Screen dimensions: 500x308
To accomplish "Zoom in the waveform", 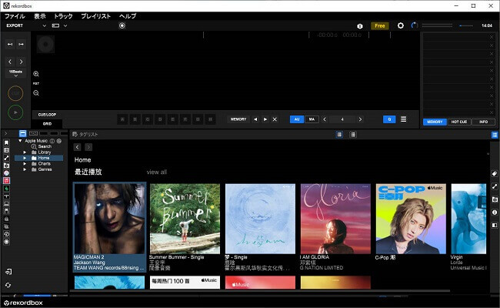I will [x=36, y=74].
